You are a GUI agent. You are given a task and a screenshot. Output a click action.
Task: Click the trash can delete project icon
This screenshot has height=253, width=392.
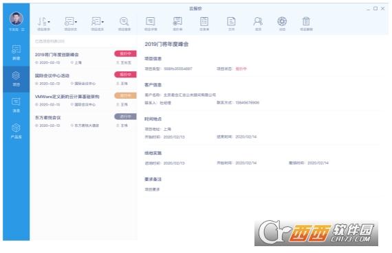pyautogui.click(x=306, y=21)
